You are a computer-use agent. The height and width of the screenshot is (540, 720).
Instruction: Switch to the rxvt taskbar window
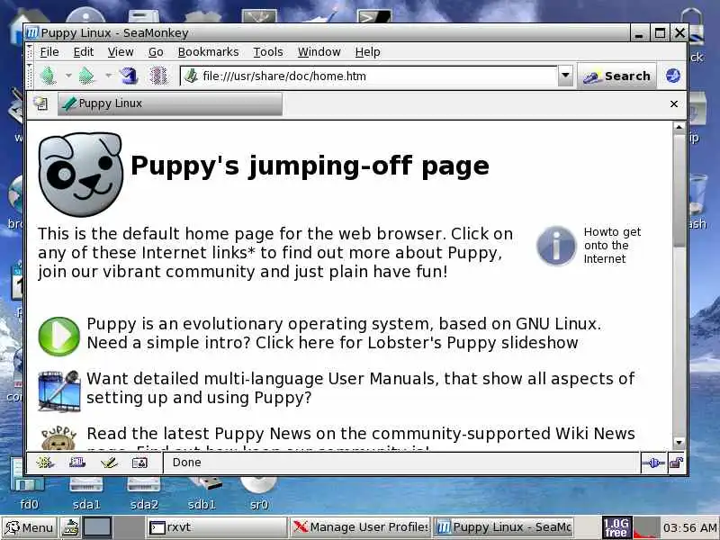[217, 527]
